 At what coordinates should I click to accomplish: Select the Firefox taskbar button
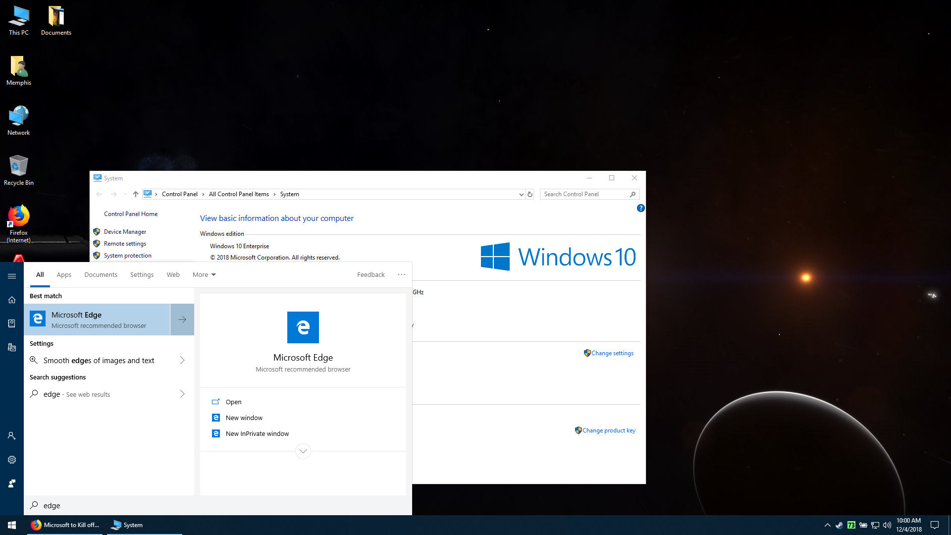point(65,525)
